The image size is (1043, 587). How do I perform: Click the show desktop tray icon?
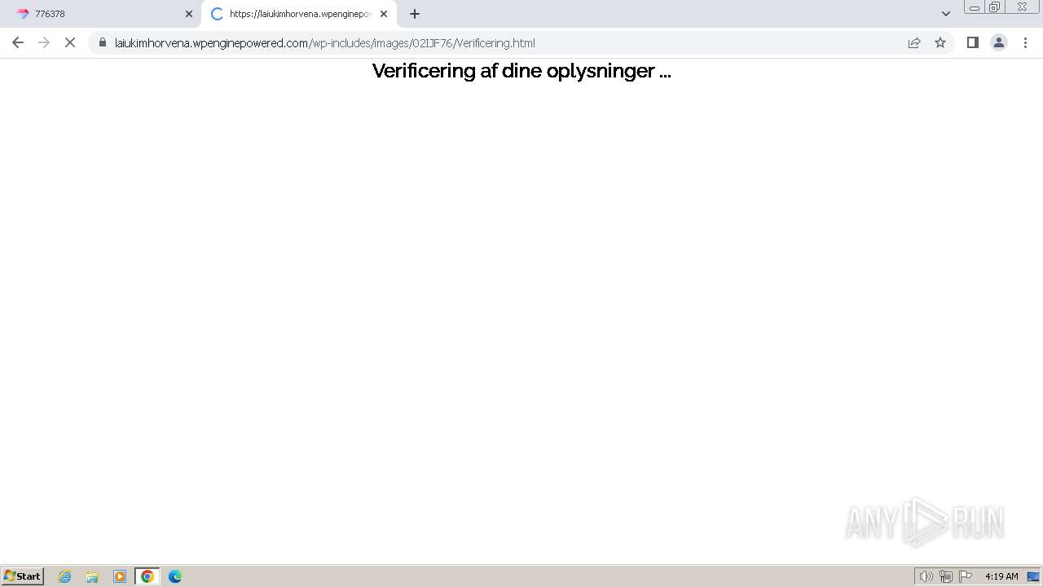[1033, 576]
